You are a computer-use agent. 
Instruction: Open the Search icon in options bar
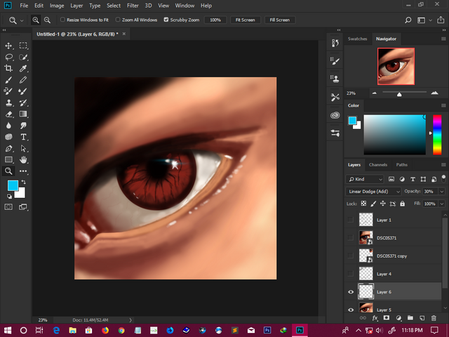point(408,20)
